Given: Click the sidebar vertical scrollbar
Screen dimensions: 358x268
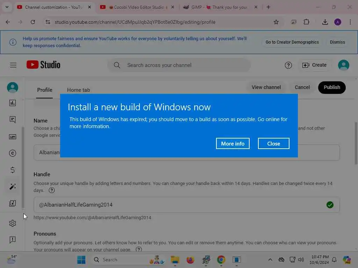Looking at the screenshot, I should click(x=23, y=168).
